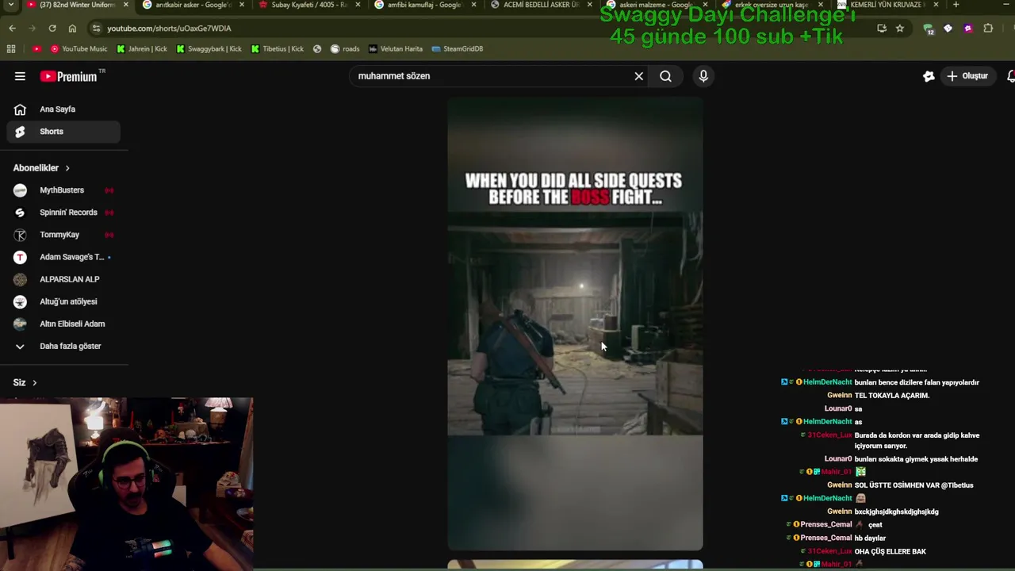The image size is (1015, 571).
Task: Open a new browser tab
Action: coord(956,5)
